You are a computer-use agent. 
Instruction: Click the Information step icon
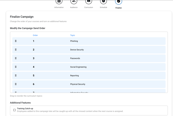[x=59, y=2]
